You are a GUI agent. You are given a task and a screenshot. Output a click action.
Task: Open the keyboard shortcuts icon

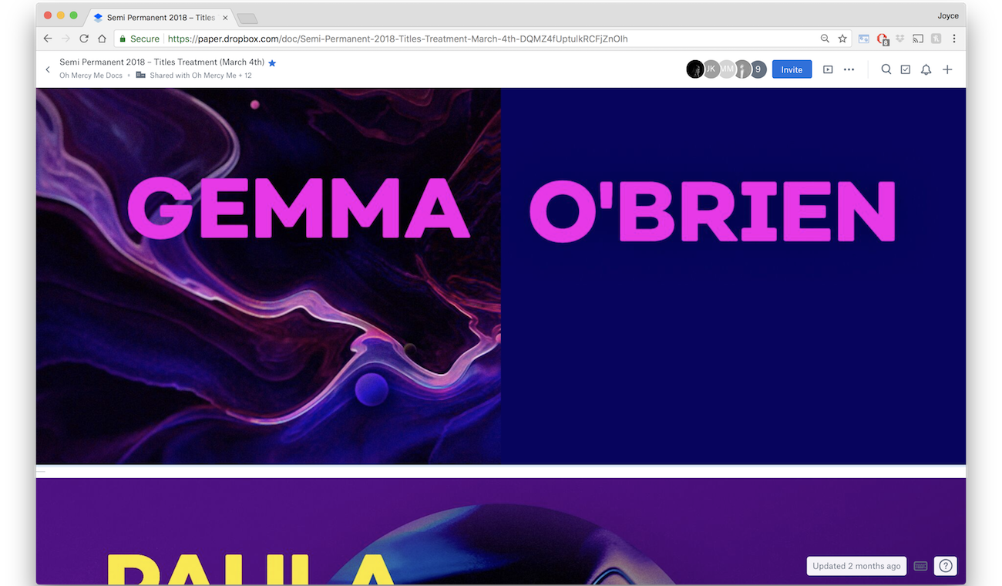click(920, 566)
